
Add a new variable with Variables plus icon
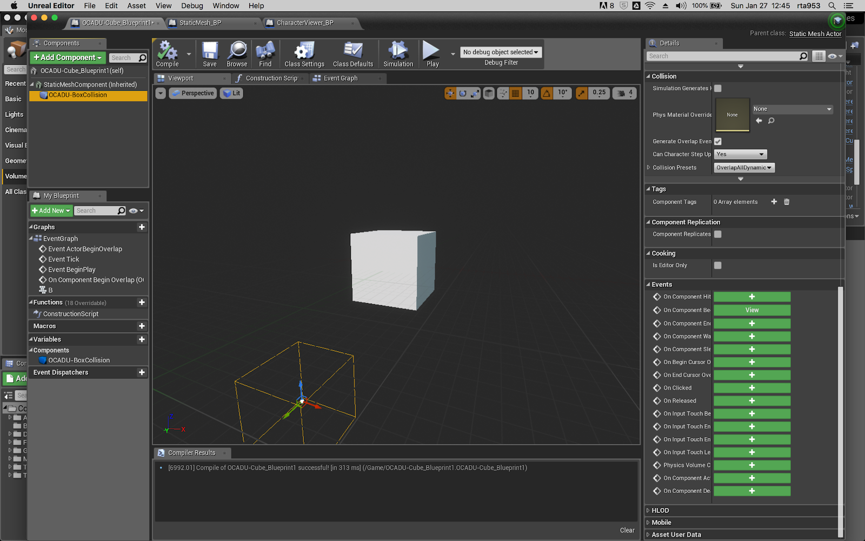tap(142, 339)
